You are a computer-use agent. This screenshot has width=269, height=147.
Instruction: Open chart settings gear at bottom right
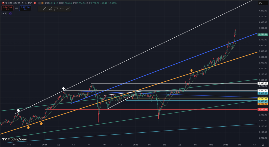[263, 144]
